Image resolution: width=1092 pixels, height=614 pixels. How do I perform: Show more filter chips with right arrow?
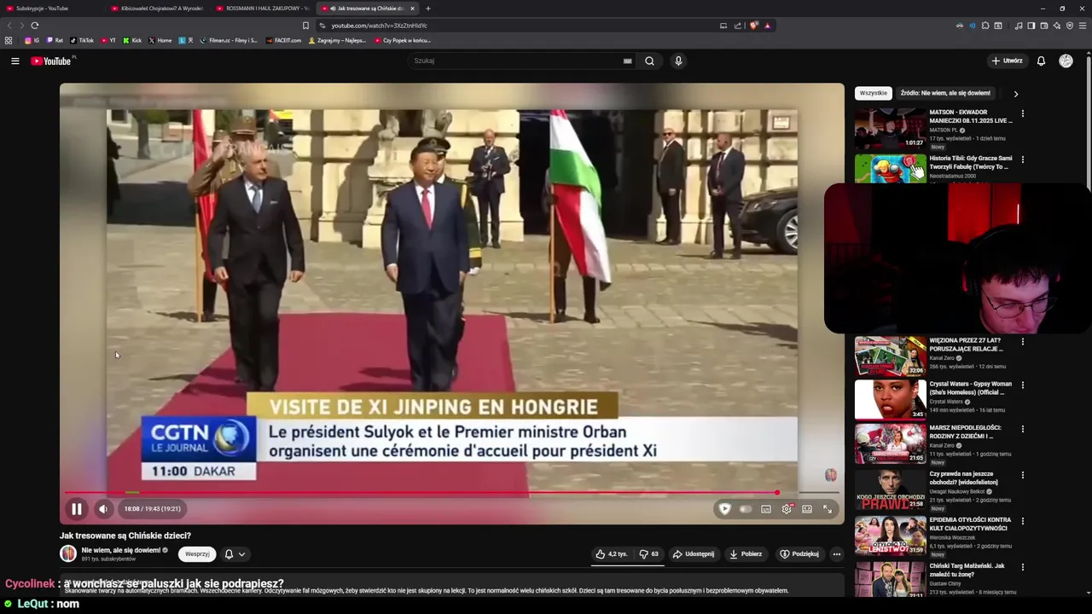point(1015,94)
